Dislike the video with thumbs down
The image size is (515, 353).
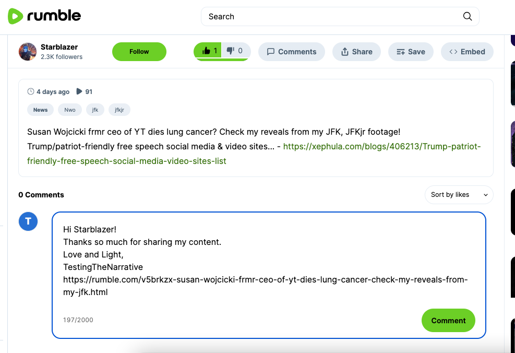(x=236, y=51)
